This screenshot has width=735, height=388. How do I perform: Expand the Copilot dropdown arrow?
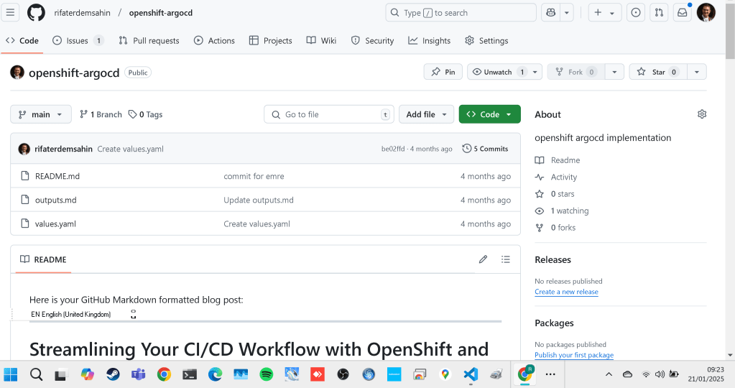(567, 13)
